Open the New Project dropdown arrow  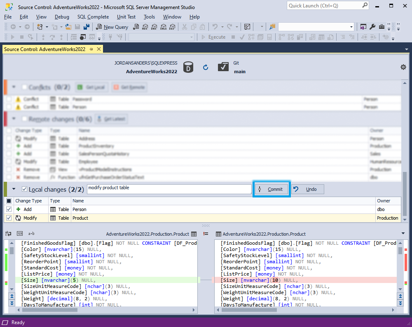(47, 27)
